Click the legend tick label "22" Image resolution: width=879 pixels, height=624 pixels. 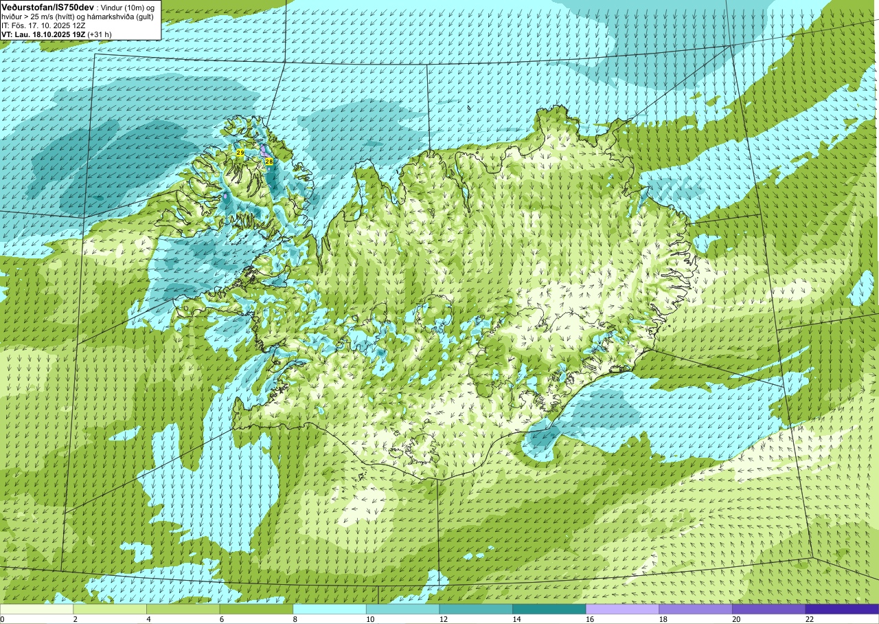(810, 619)
